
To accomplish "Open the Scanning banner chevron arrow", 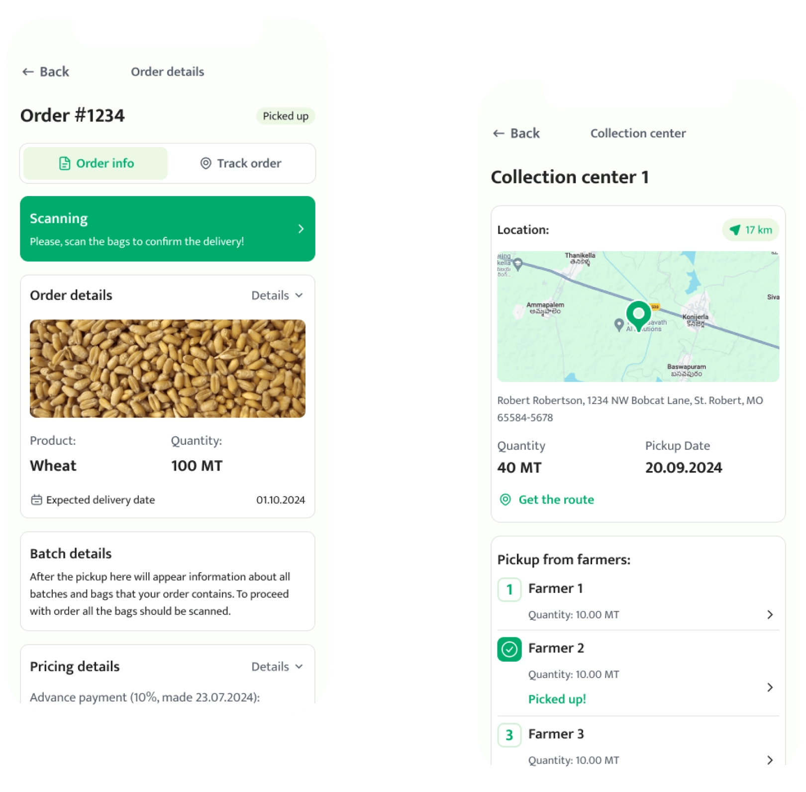I will click(301, 229).
